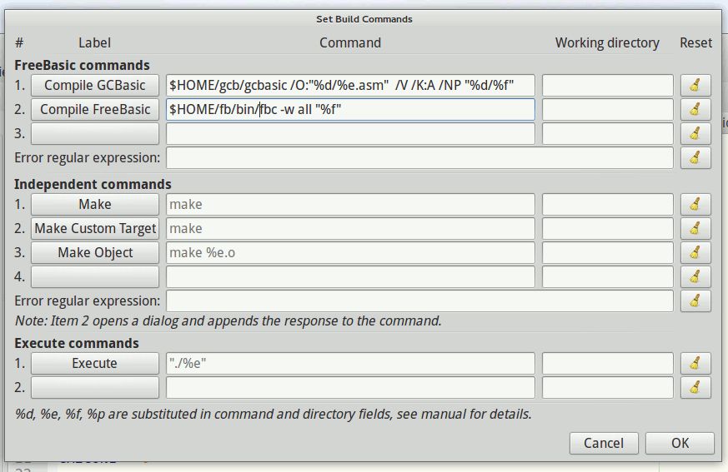Reset the Compile FreeBasic command row
The height and width of the screenshot is (472, 728).
[695, 109]
